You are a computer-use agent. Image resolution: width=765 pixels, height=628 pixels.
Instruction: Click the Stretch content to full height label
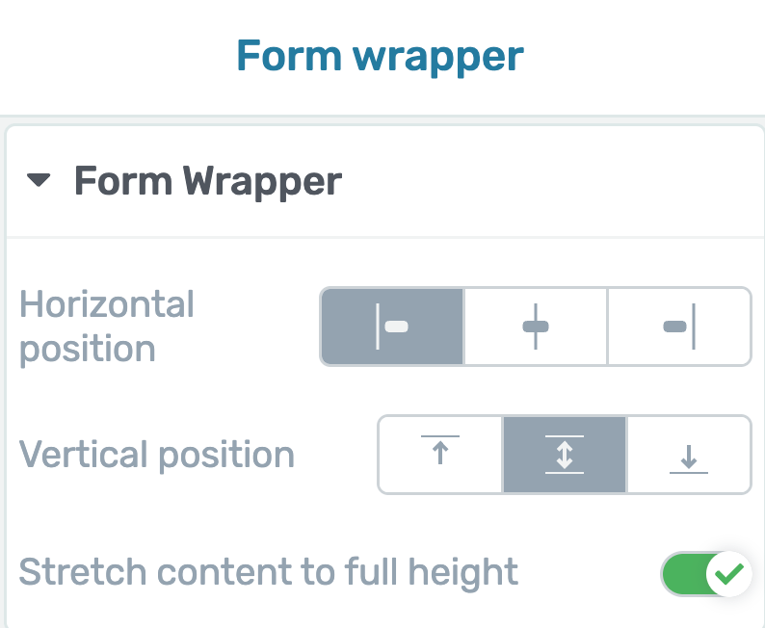tap(269, 573)
